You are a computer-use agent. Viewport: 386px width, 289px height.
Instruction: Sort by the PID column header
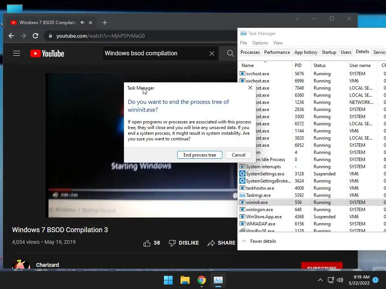click(302, 65)
